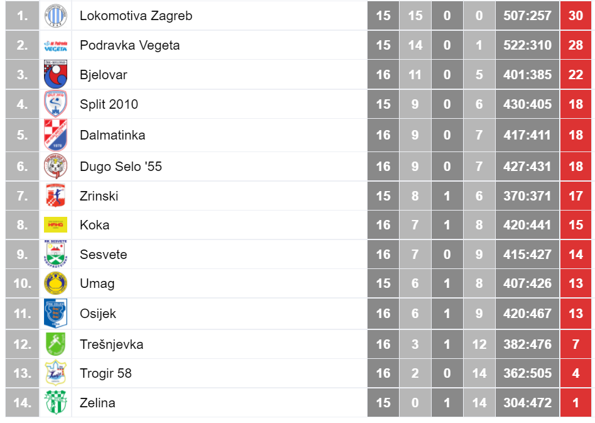595x423 pixels.
Task: Select the Dugo Selo '55 round emblem
Action: tap(55, 166)
